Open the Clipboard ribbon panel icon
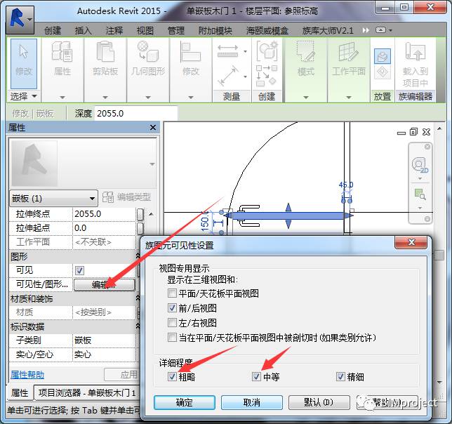Screen dimensions: 452x424 pyautogui.click(x=105, y=51)
